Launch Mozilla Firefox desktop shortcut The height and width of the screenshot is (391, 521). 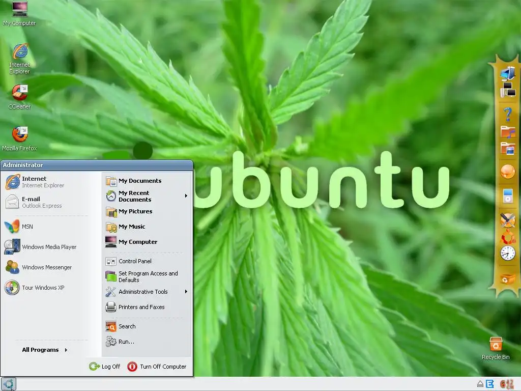(x=19, y=138)
